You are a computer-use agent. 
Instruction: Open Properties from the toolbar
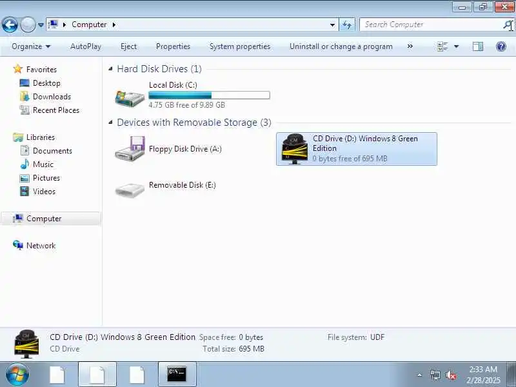[173, 46]
